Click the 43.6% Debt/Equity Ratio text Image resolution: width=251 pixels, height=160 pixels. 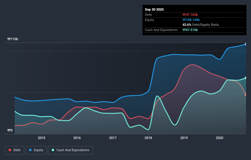(x=201, y=25)
